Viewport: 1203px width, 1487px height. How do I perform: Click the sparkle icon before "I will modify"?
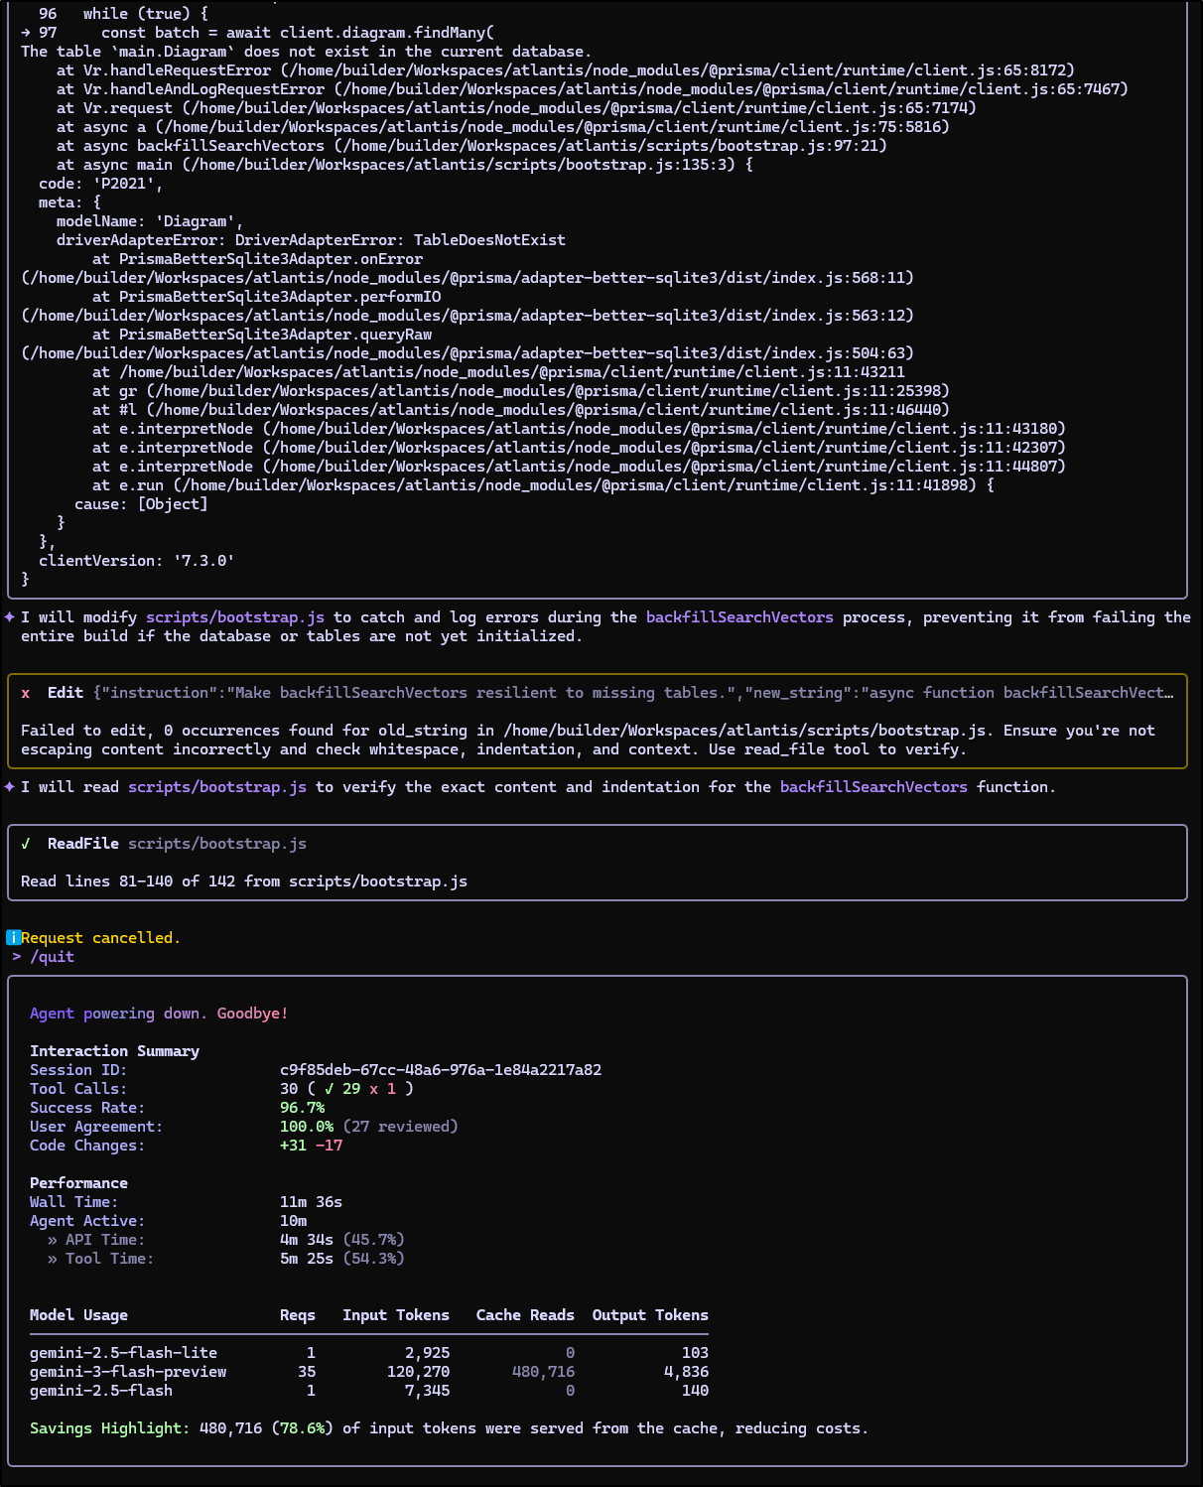[x=10, y=617]
